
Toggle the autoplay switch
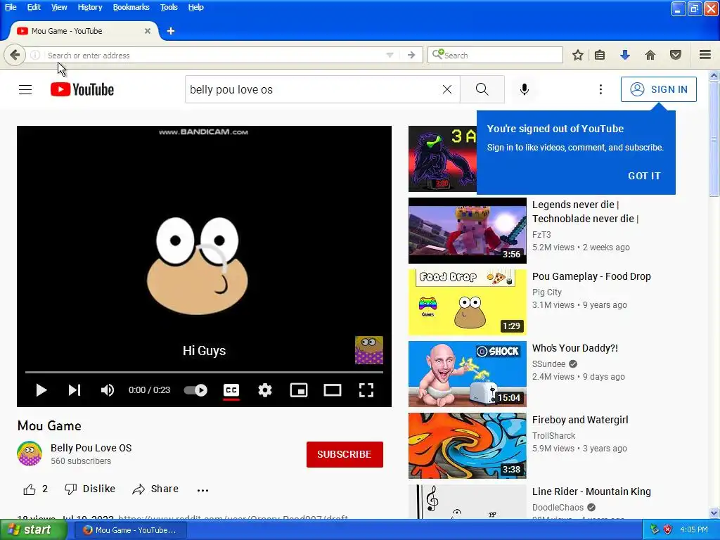(x=195, y=390)
